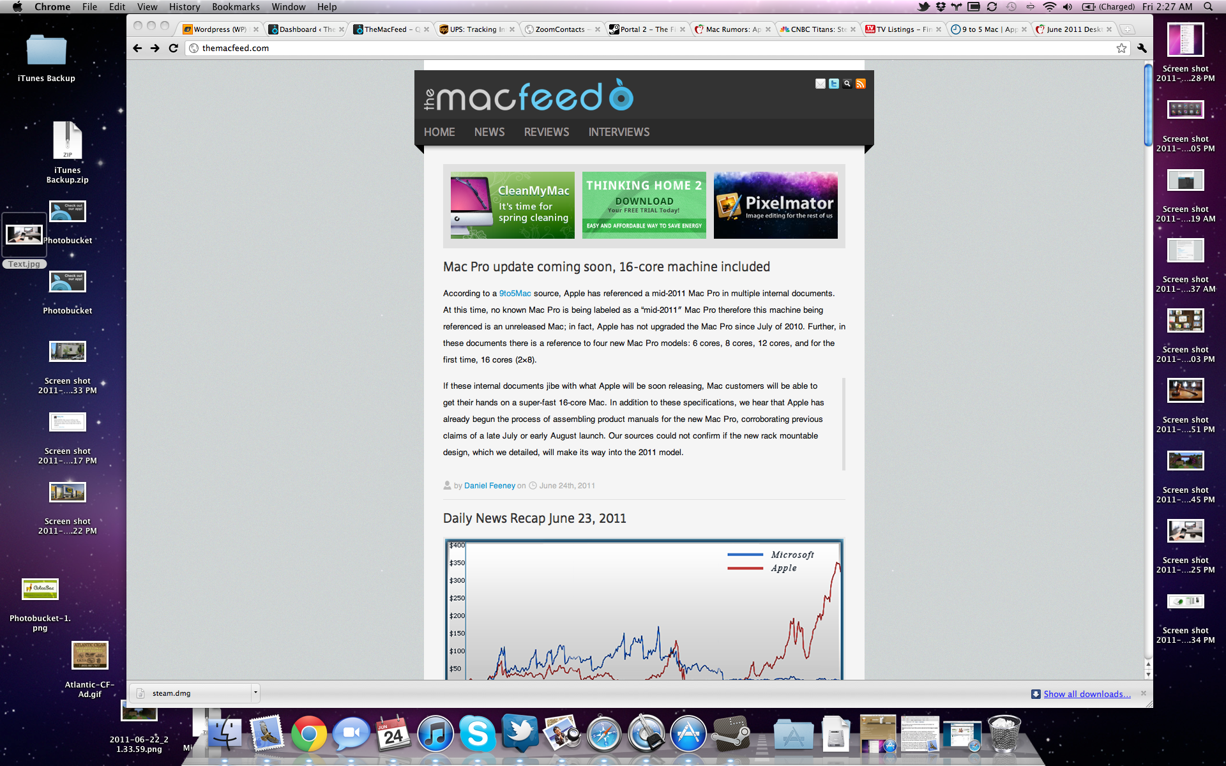
Task: Open Skype from the Dock
Action: [478, 734]
